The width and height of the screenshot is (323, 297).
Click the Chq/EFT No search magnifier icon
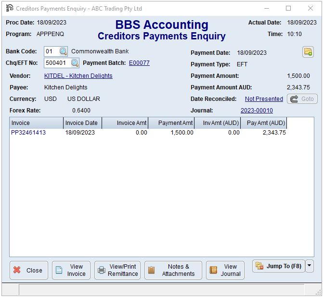click(75, 63)
